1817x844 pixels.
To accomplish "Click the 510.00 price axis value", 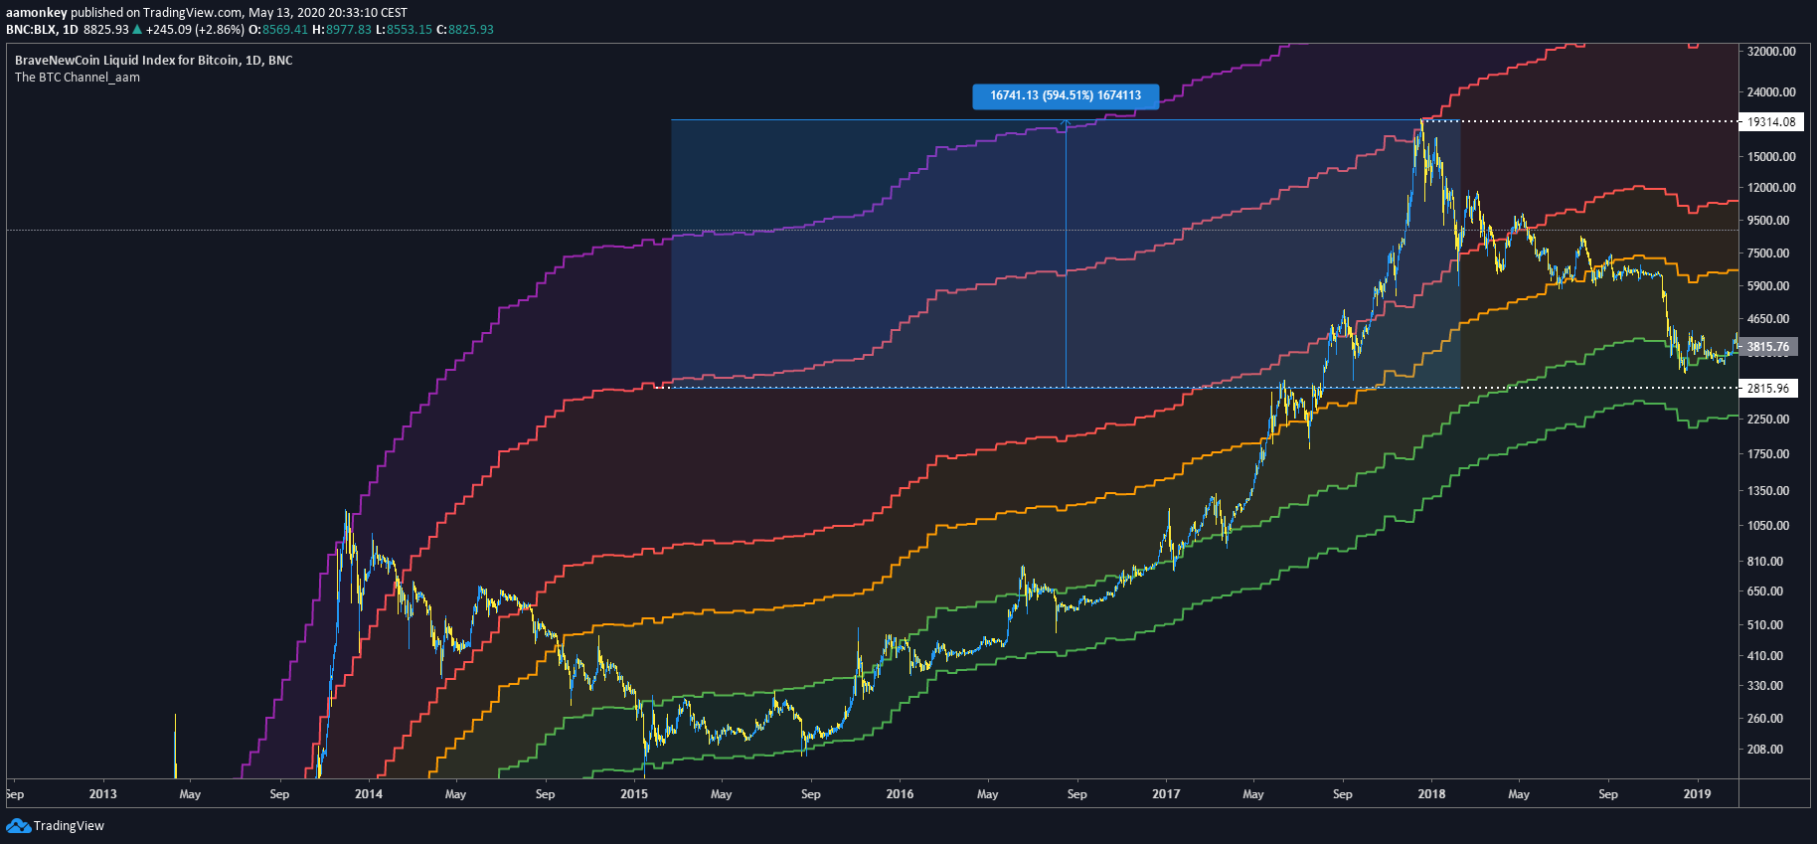I will [x=1765, y=625].
